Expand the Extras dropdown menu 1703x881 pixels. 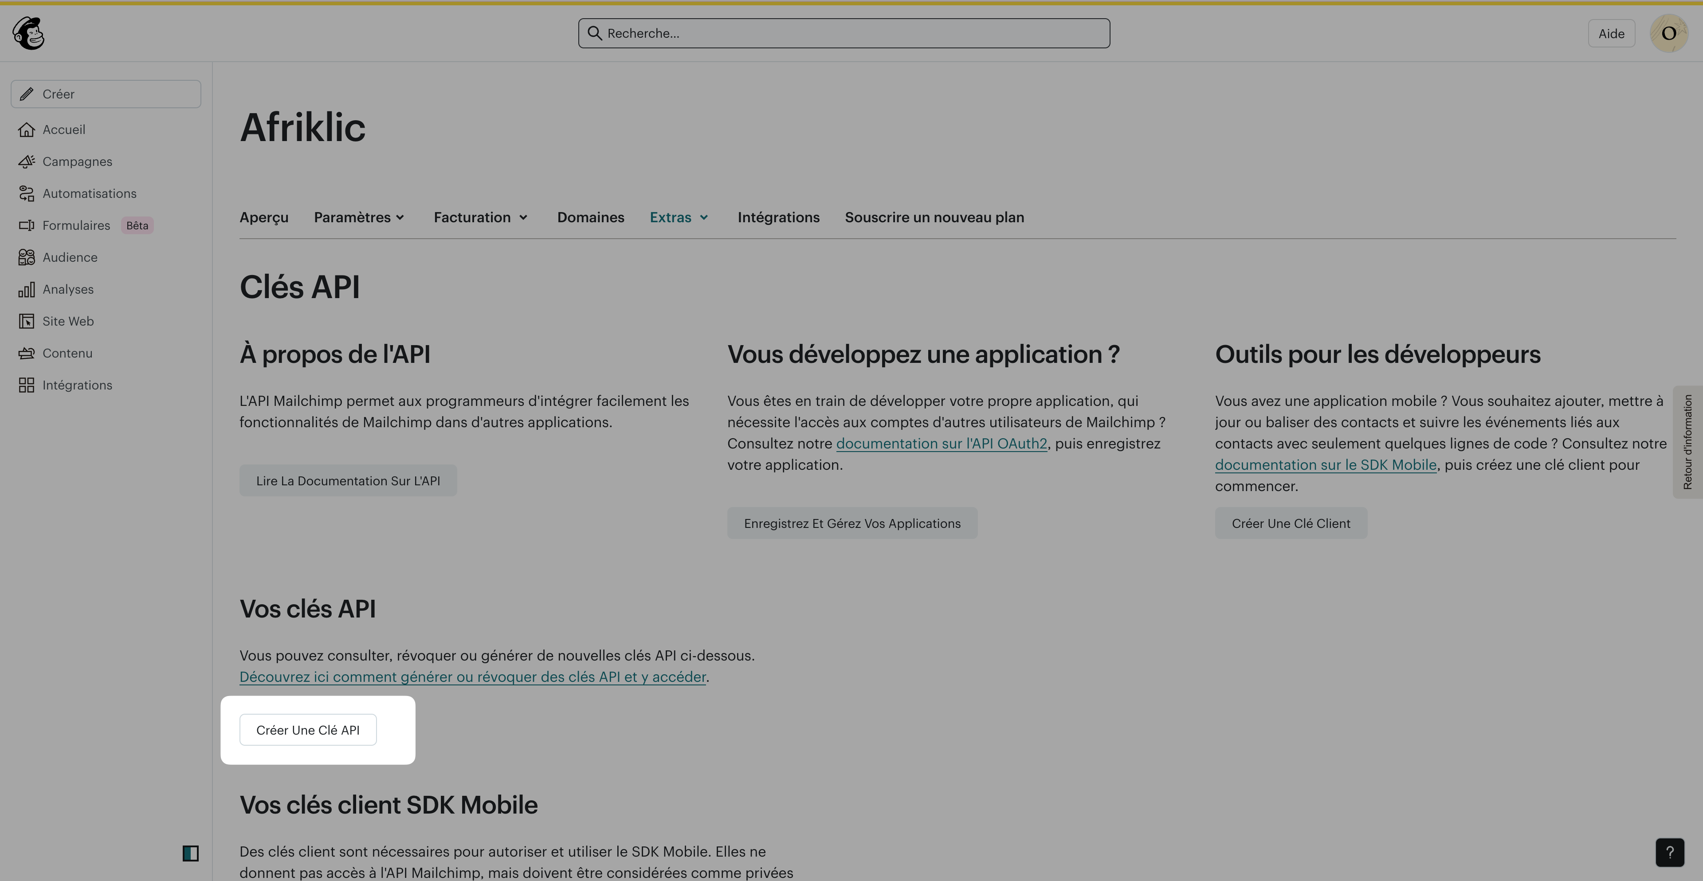pyautogui.click(x=679, y=218)
